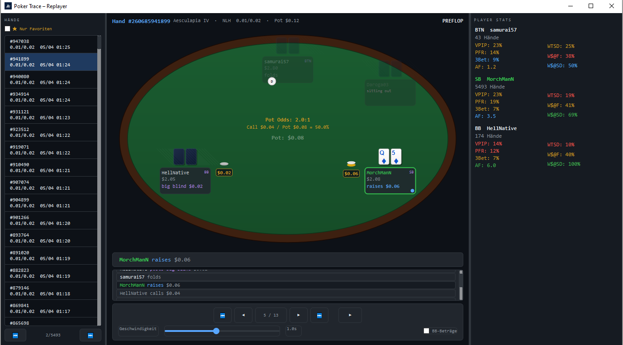Click the Hand #260685941899 header title
This screenshot has height=345, width=623.
click(141, 21)
